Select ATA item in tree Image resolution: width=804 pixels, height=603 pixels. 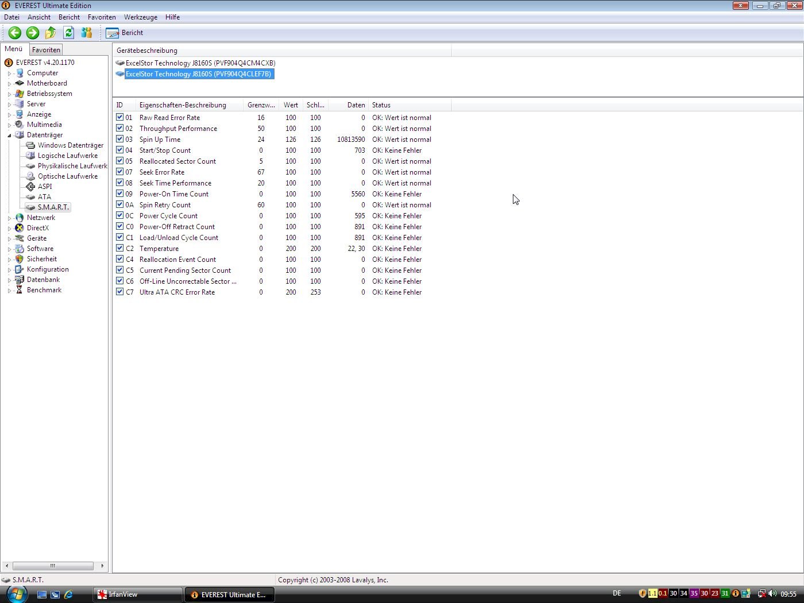[44, 197]
